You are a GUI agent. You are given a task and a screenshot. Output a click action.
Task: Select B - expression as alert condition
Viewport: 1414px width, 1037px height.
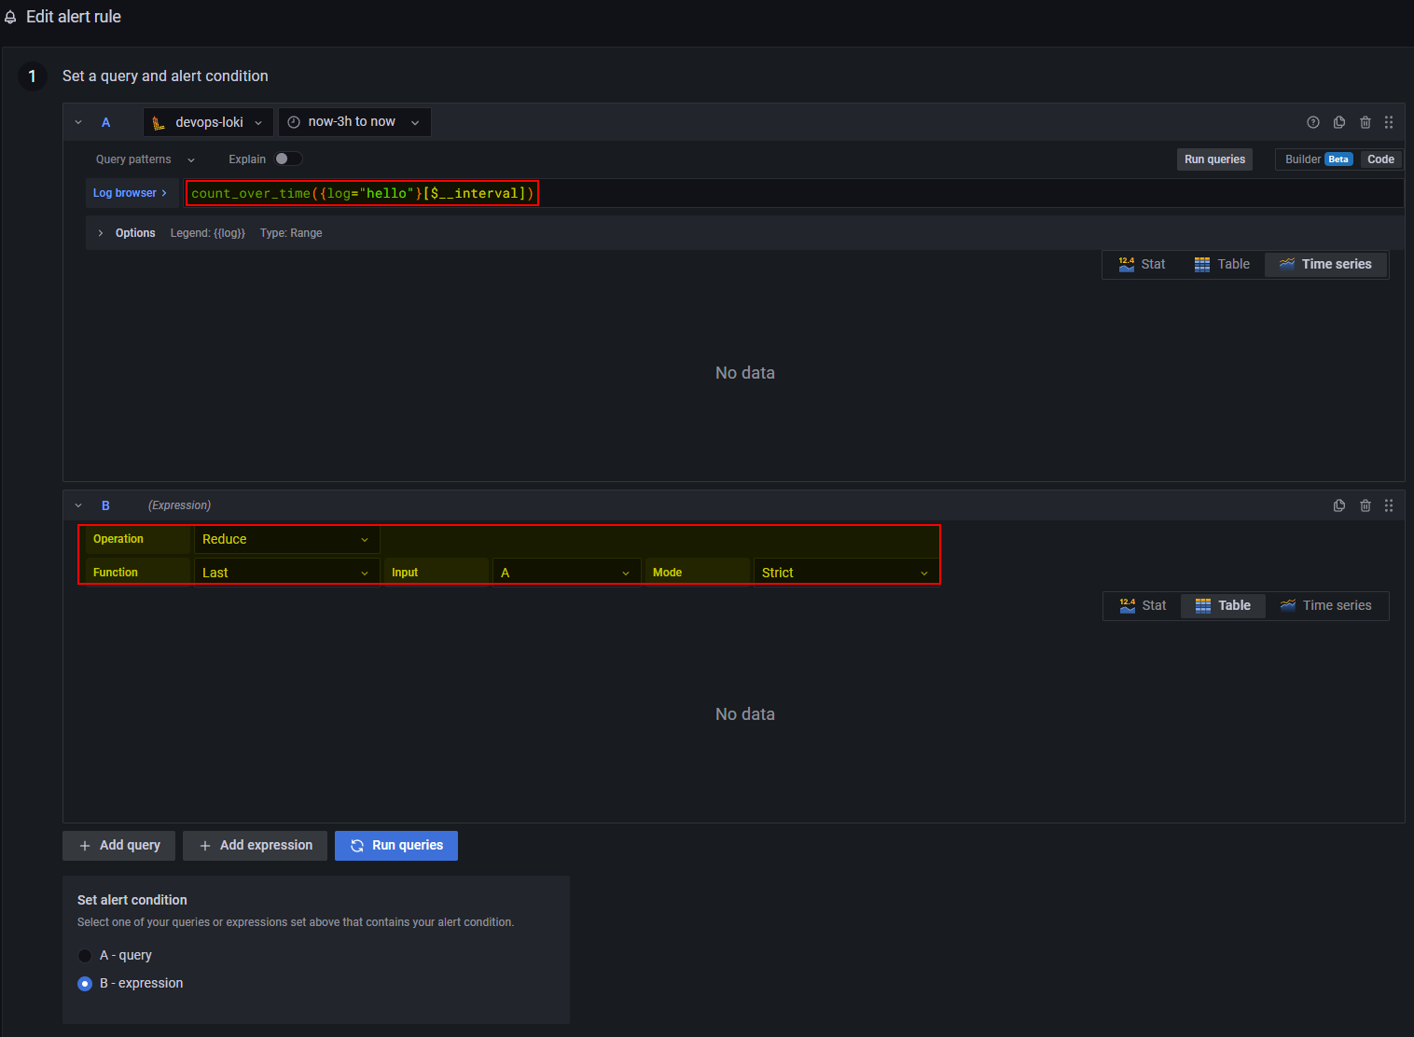point(85,984)
